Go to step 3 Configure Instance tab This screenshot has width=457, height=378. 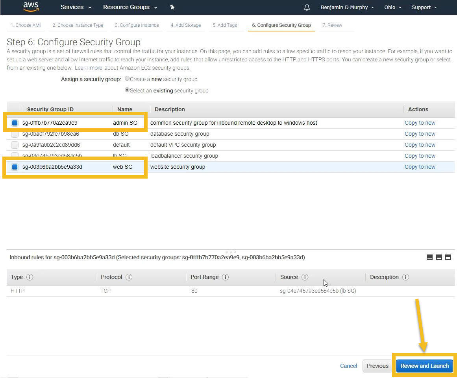(137, 25)
